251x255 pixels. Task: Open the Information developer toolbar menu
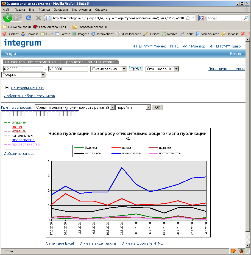pos(102,34)
